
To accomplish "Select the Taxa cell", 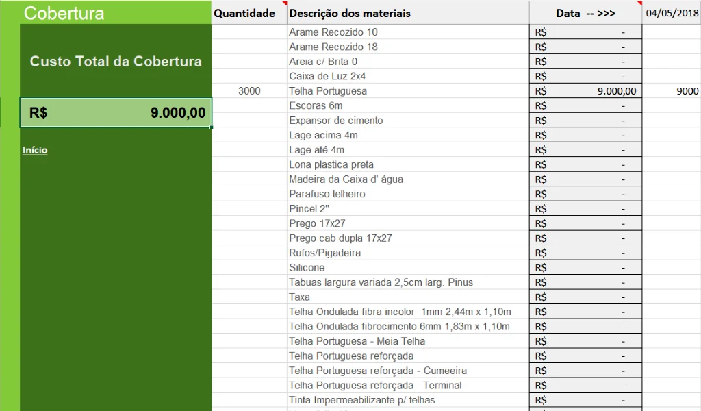I will pyautogui.click(x=408, y=297).
